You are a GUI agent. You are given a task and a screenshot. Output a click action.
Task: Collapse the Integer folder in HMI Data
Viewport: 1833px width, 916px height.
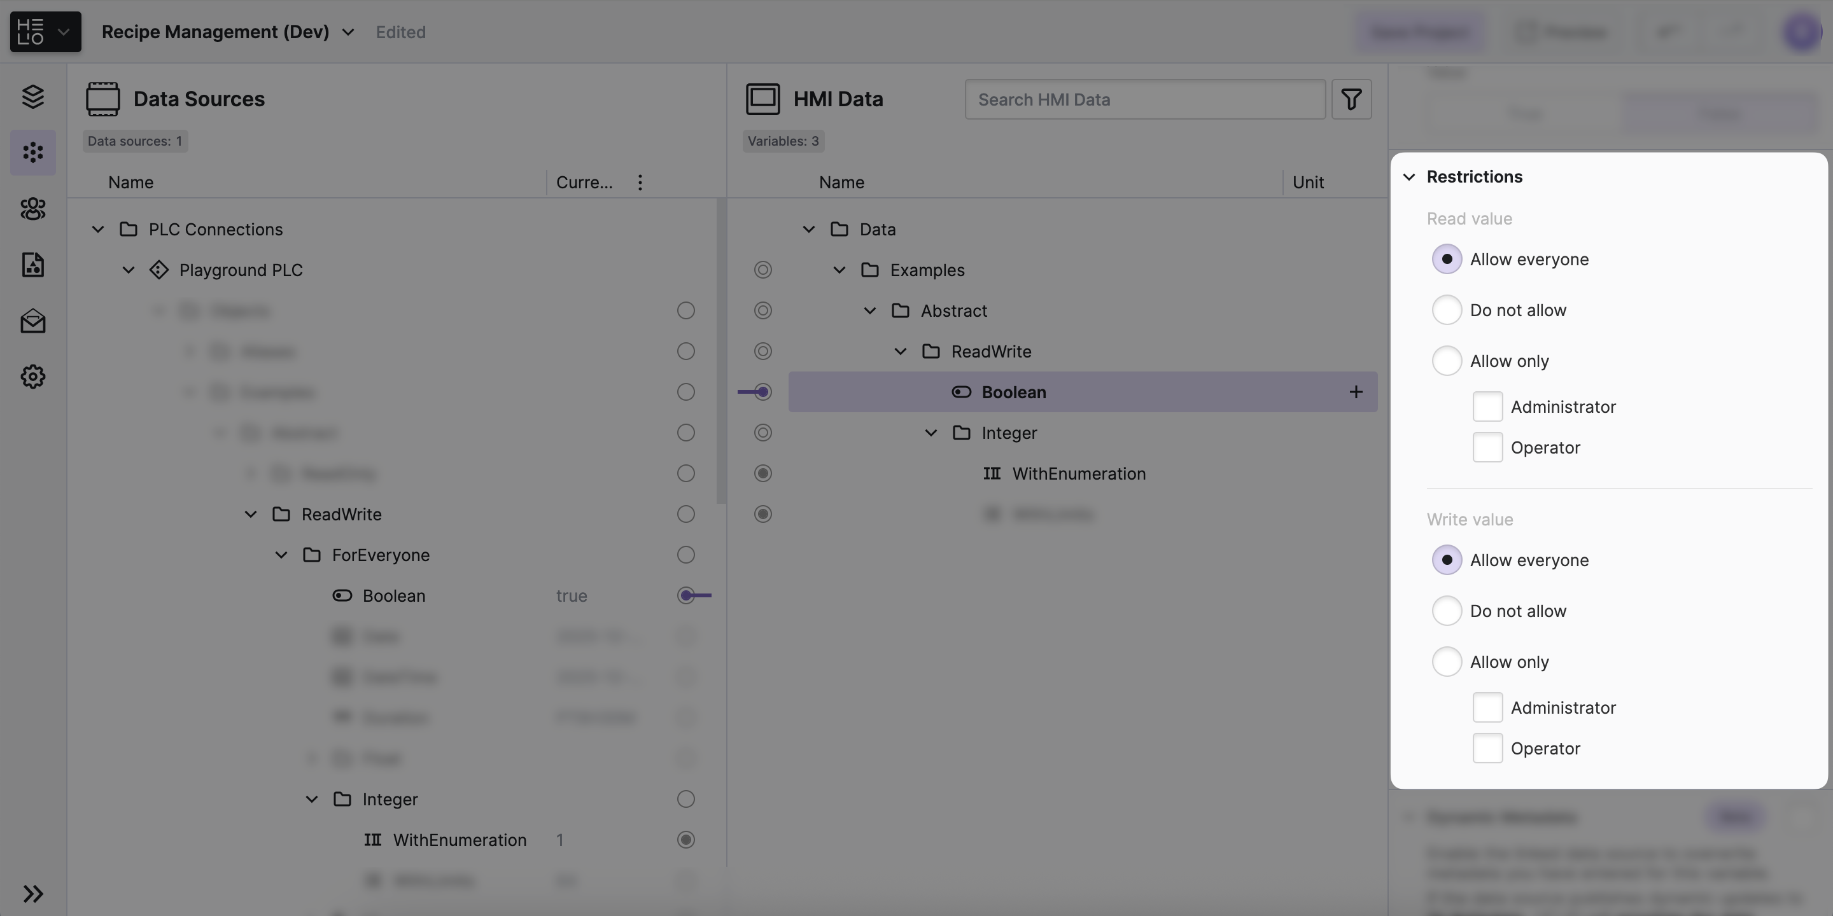point(931,433)
